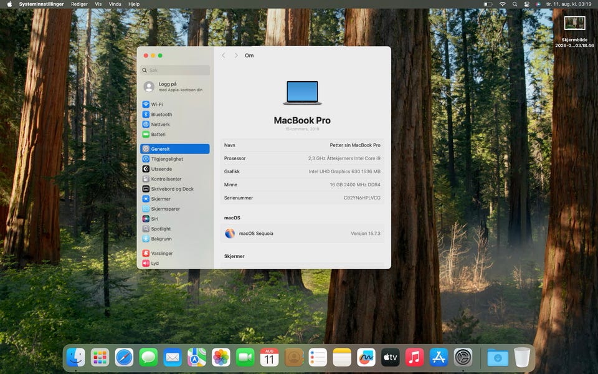Screen dimensions: 598x374
Task: Click the Grafikk value Intel UHD Graphics 630
Action: coord(344,171)
